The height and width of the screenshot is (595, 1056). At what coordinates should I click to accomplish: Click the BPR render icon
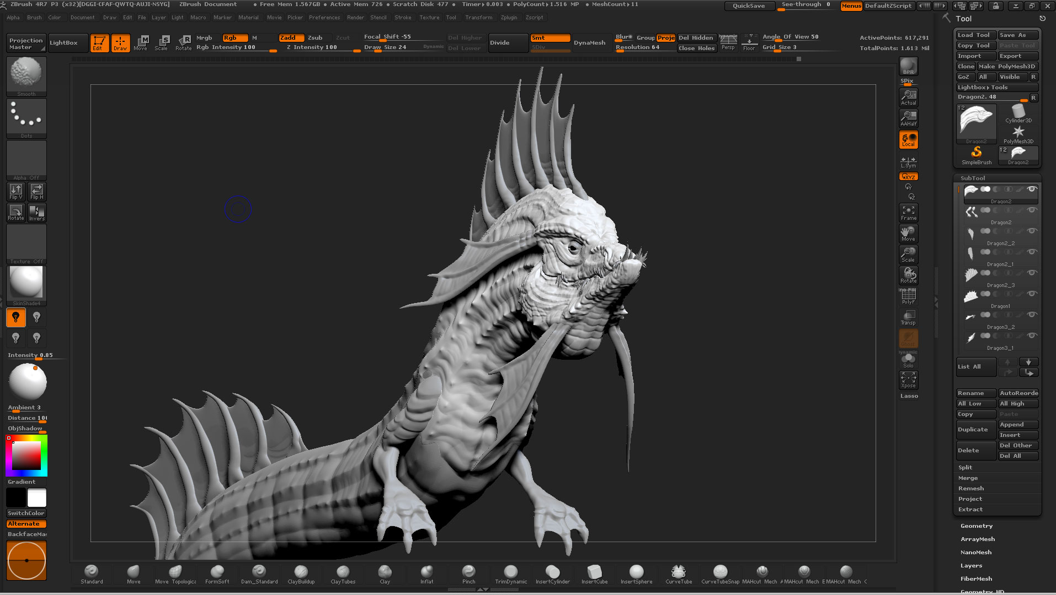[908, 66]
